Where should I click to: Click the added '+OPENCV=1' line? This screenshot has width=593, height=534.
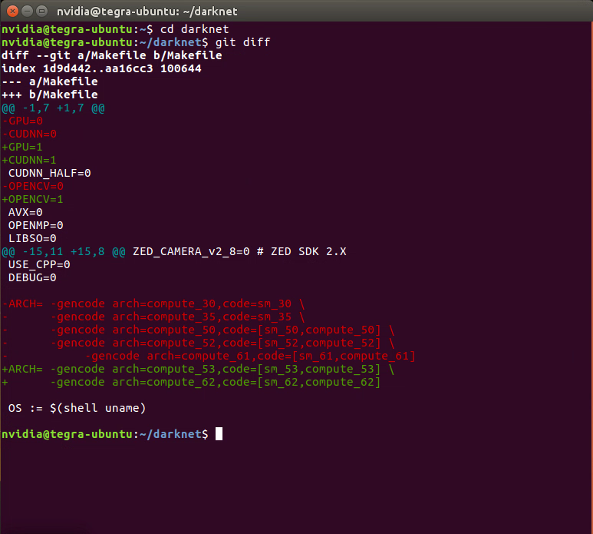[32, 199]
